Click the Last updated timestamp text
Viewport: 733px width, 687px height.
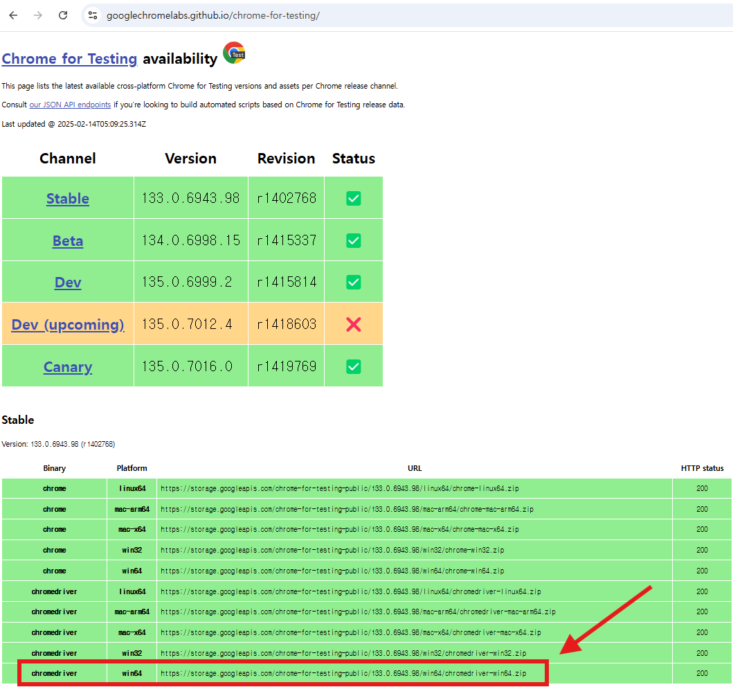[x=74, y=124]
